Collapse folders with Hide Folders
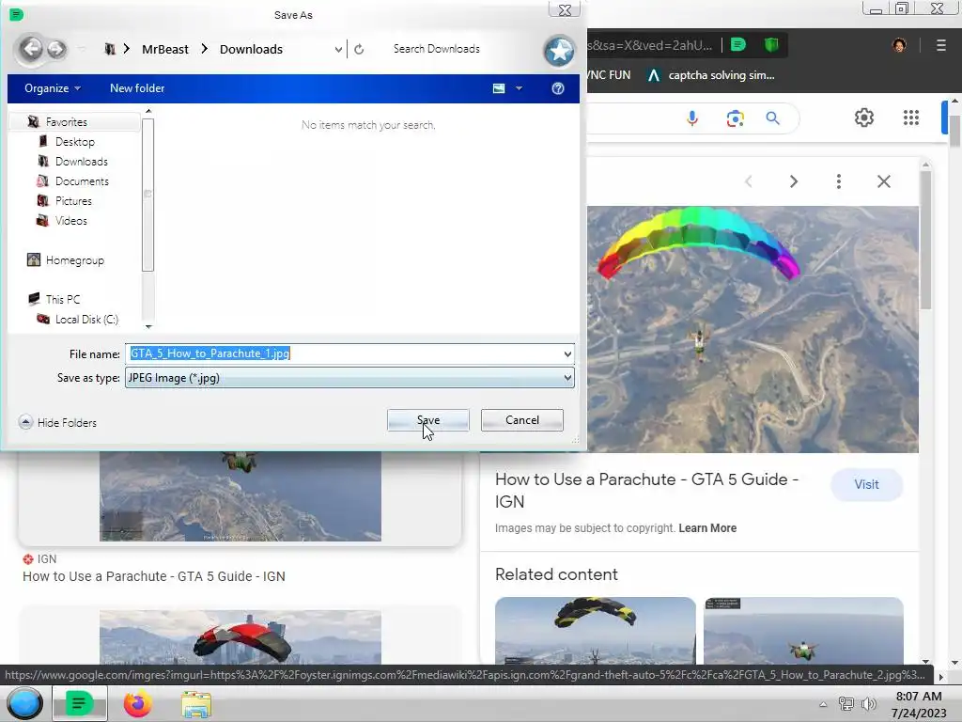Screen dimensions: 962x722 click(58, 422)
